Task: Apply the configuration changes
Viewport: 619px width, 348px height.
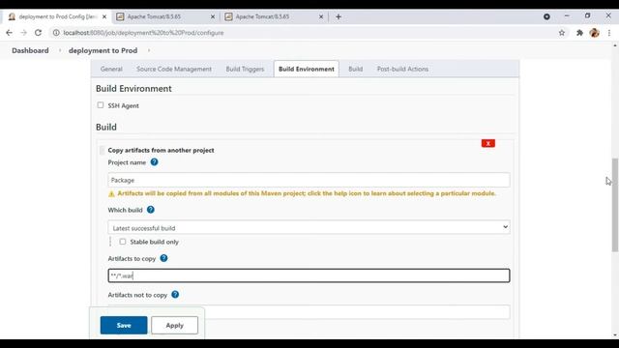Action: 174,325
